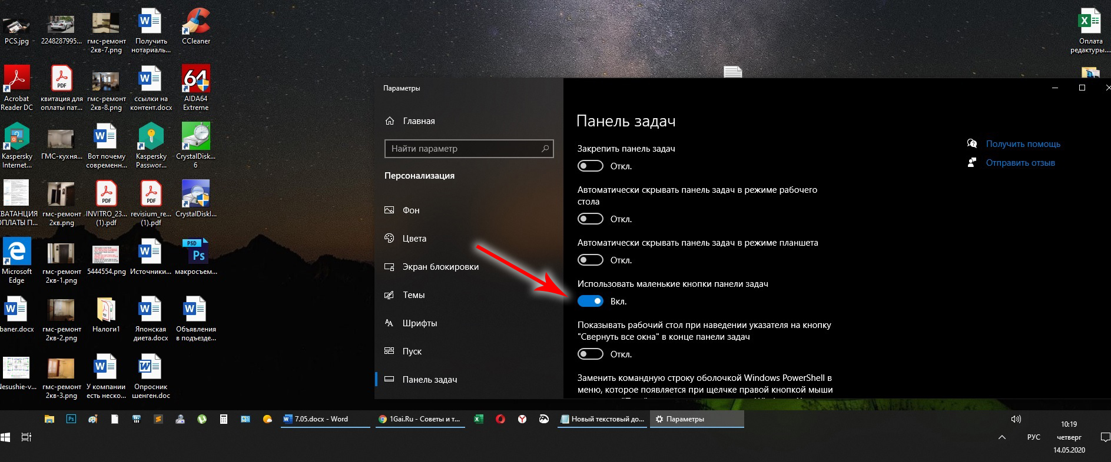
Task: Launch Photoshop from the taskbar
Action: tap(71, 419)
